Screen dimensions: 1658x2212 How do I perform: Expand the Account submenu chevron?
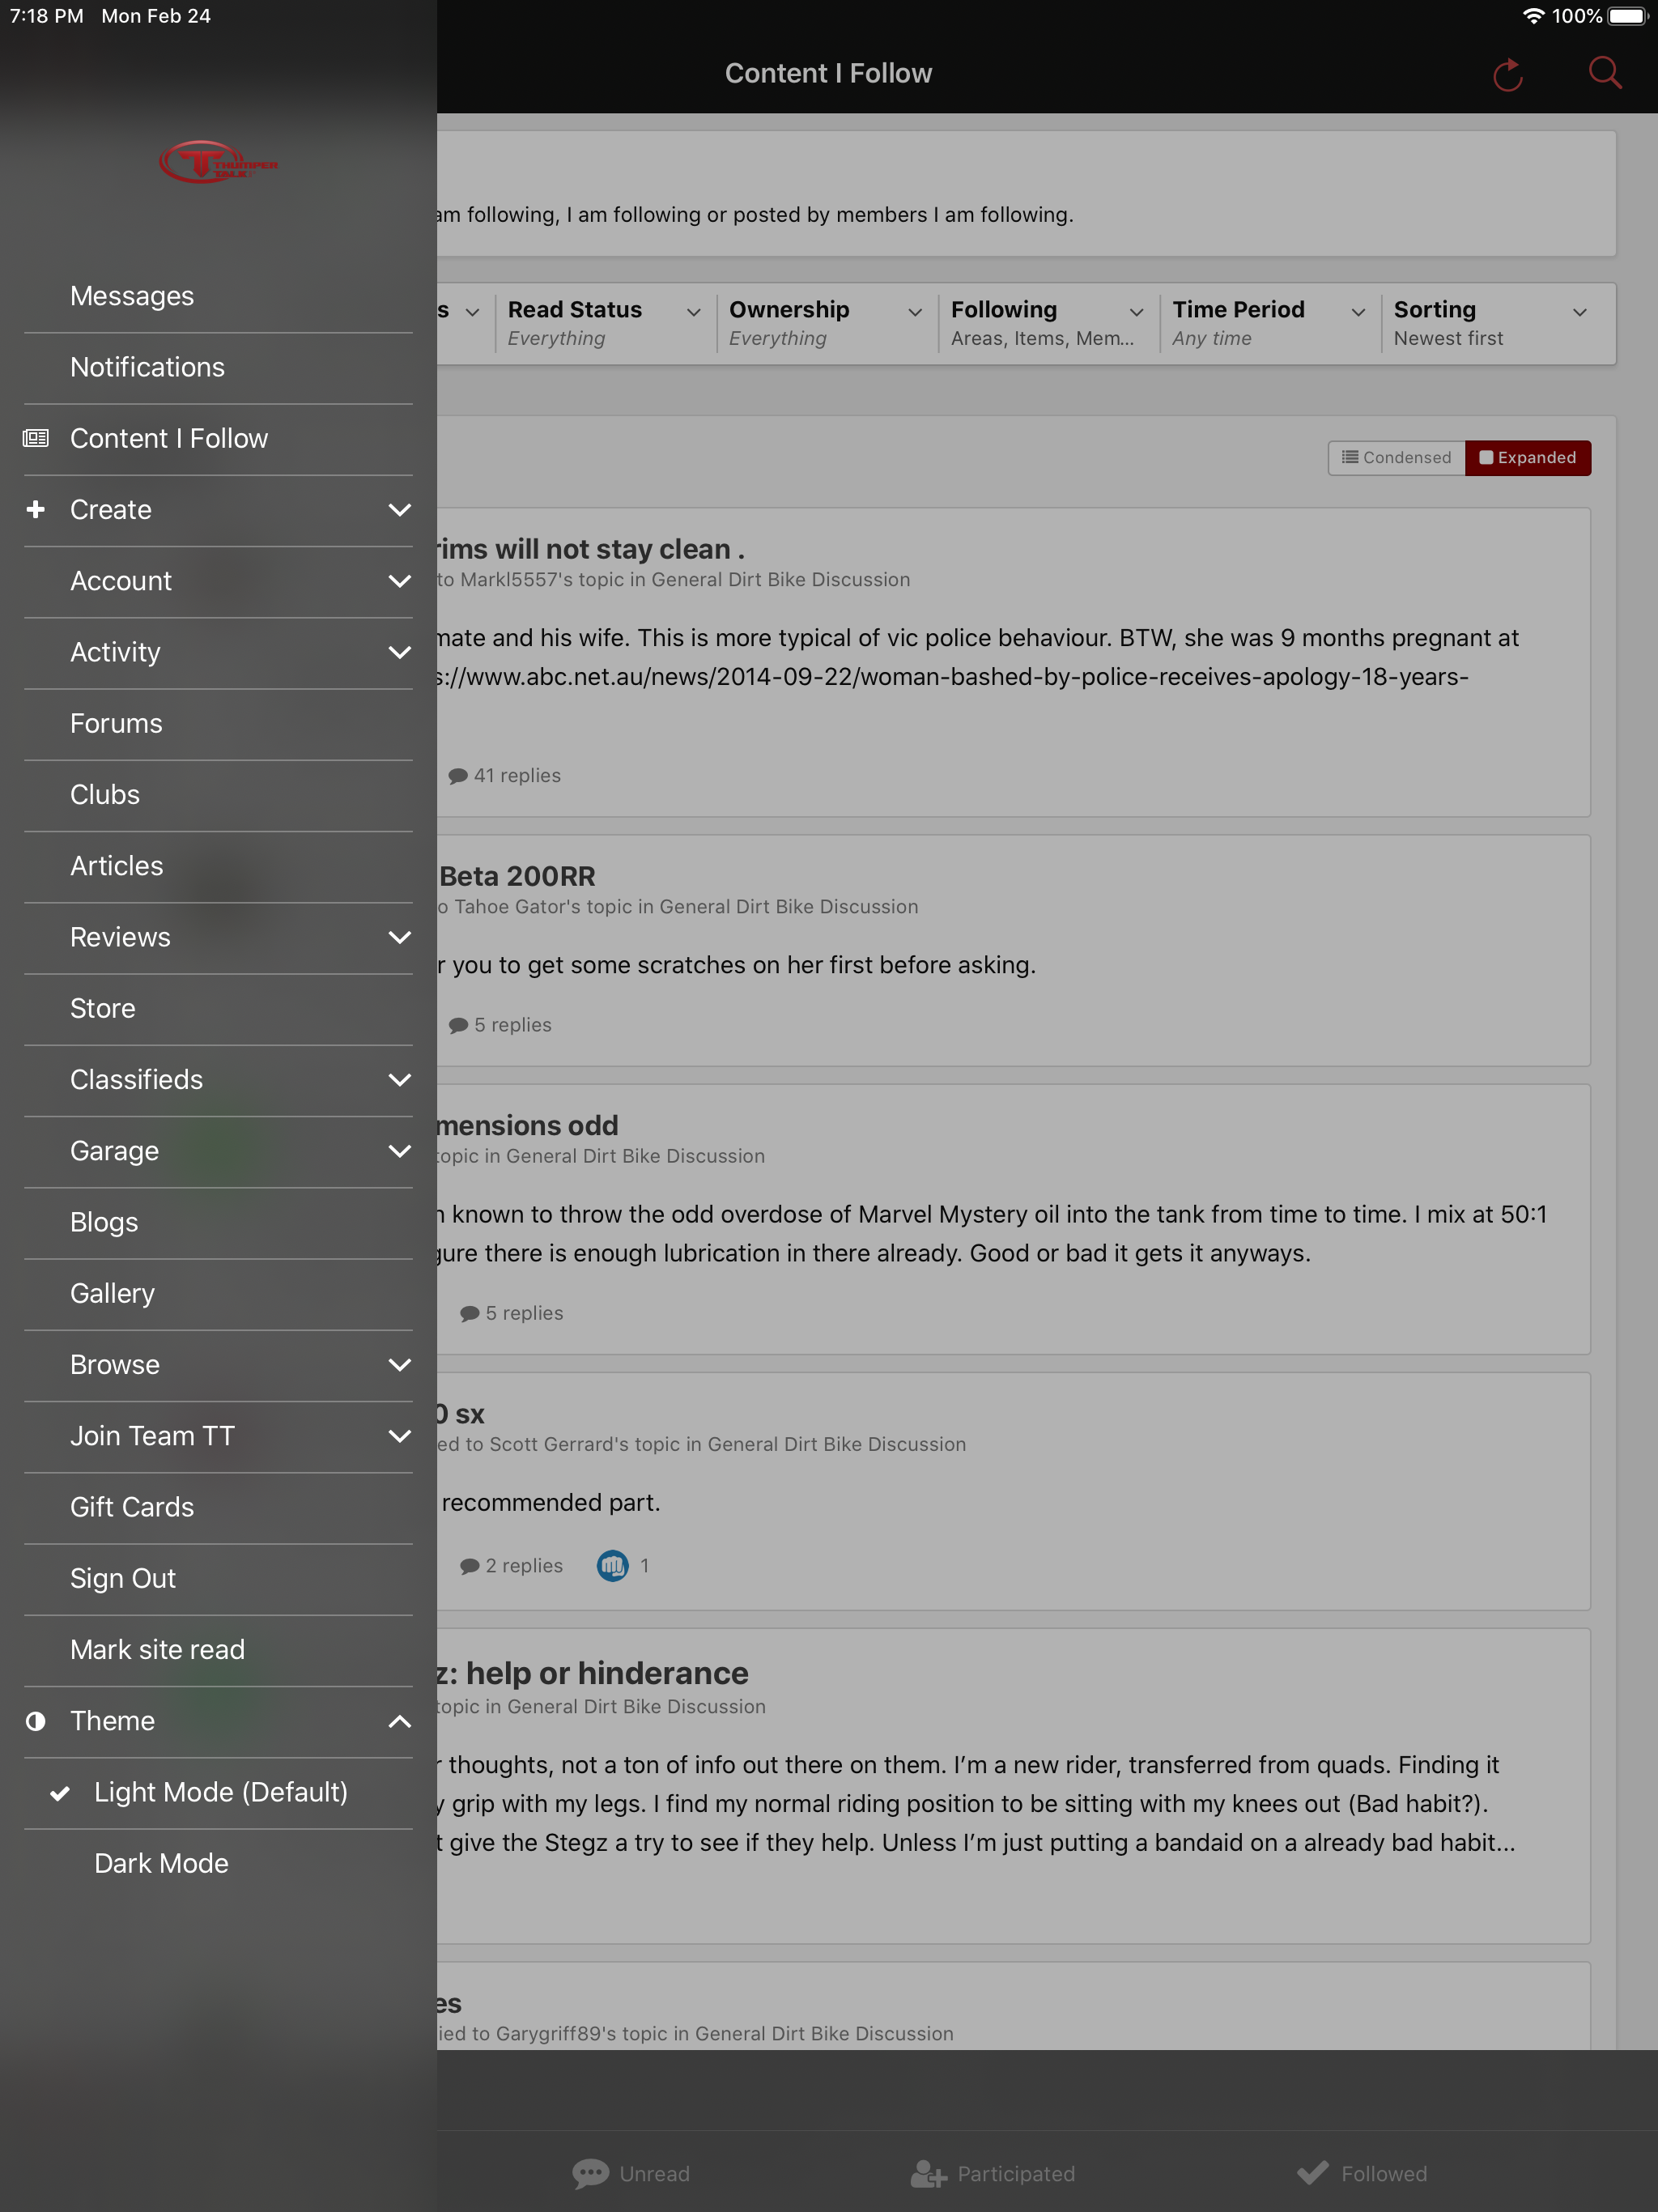pyautogui.click(x=399, y=581)
